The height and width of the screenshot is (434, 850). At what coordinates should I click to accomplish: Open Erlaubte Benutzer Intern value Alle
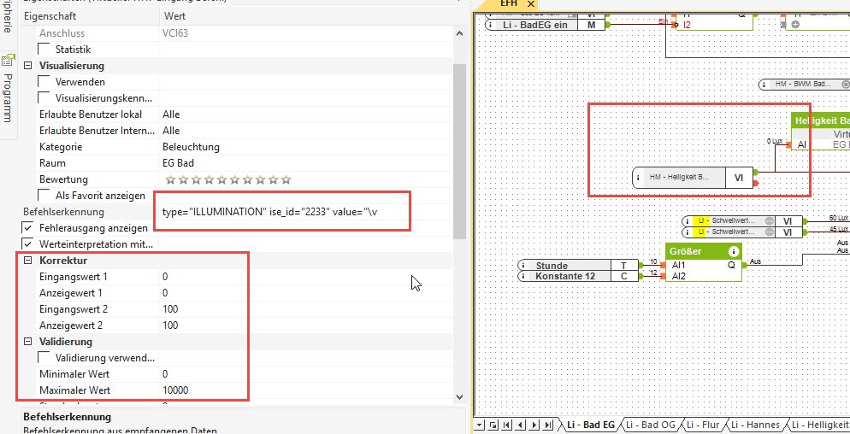171,131
